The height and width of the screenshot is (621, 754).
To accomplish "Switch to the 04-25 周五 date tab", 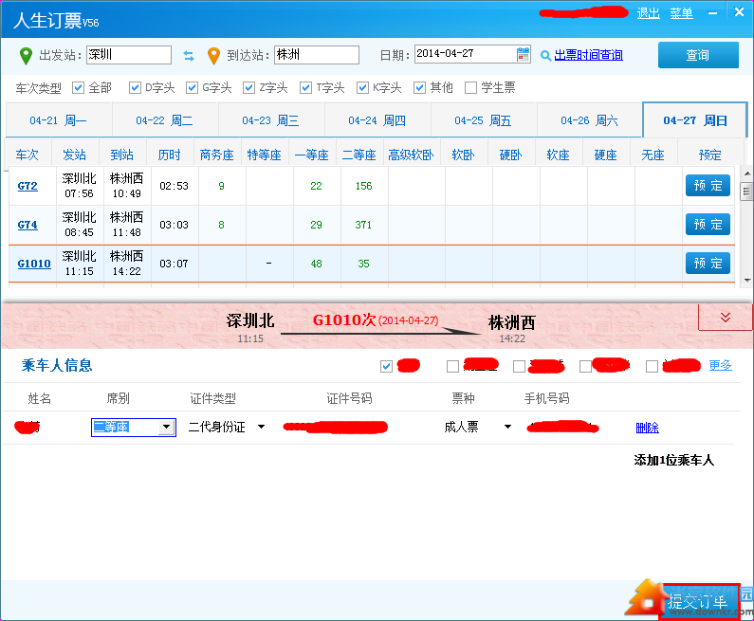I will tap(483, 120).
